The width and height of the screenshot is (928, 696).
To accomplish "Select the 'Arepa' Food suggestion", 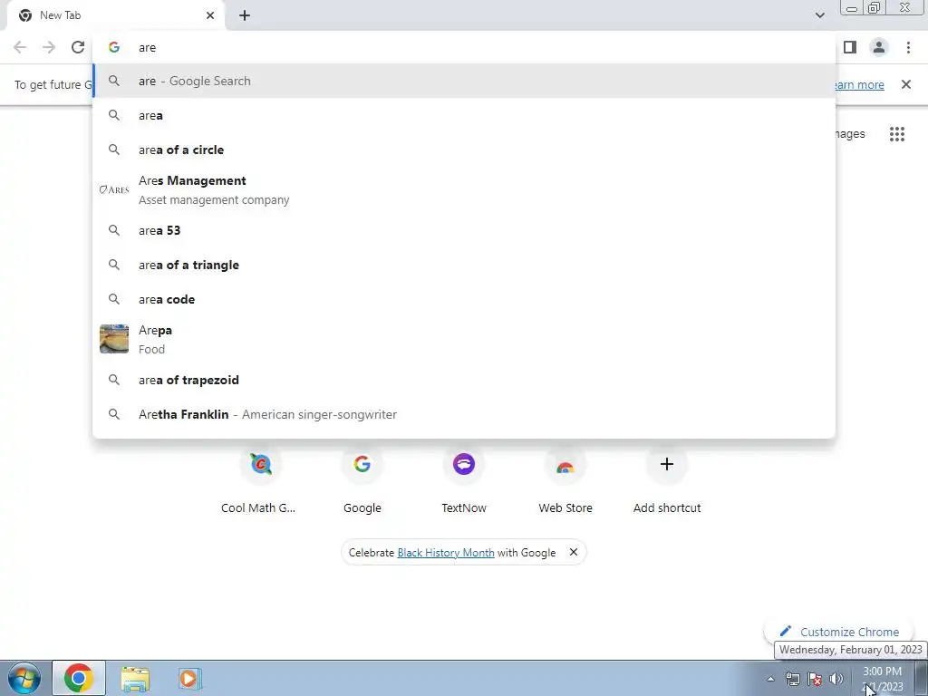I will 464,339.
